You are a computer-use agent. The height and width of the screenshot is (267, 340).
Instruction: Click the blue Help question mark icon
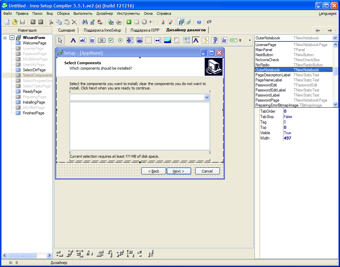click(x=199, y=22)
